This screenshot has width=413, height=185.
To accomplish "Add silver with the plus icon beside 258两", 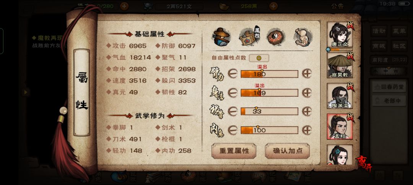I will 274,6.
